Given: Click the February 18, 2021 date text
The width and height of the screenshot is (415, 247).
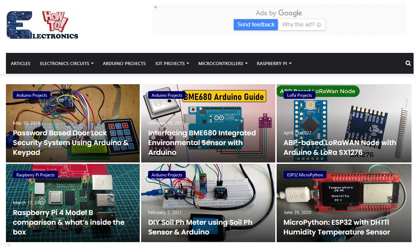Looking at the screenshot, I should [166, 123].
